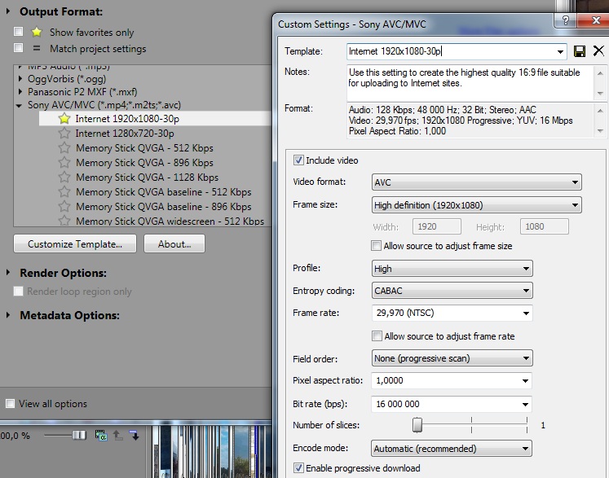Click the timeline zoom slider handle

point(79,436)
